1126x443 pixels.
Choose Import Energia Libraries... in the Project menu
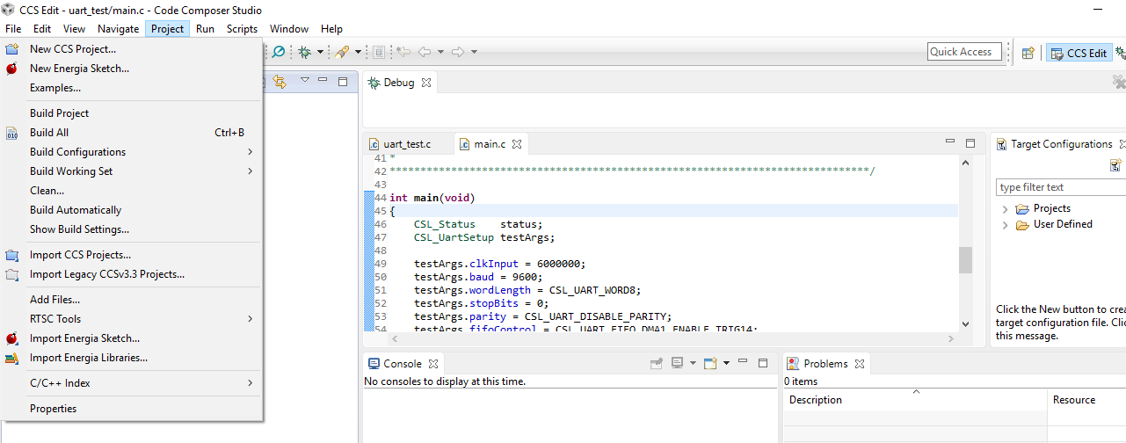coord(132,358)
